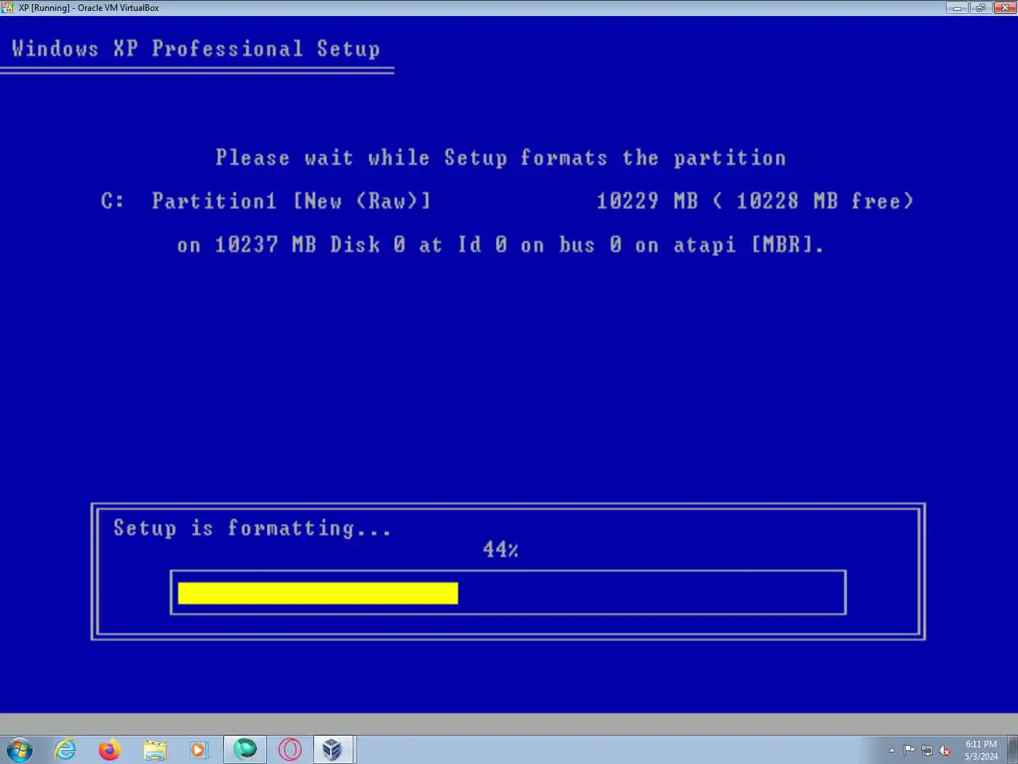Open Windows Media Player taskbar icon

pyautogui.click(x=199, y=749)
